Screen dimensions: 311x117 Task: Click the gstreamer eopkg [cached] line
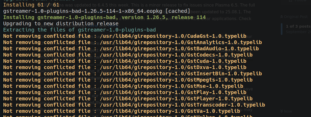pos(97,11)
